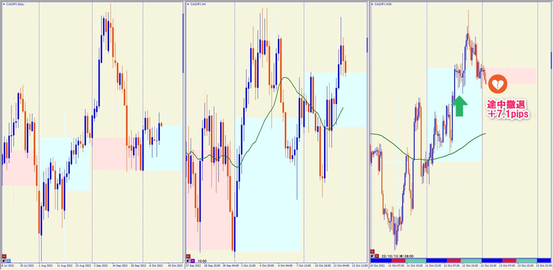
Task: Click the green up arrow on M30 chart
Action: pos(459,106)
